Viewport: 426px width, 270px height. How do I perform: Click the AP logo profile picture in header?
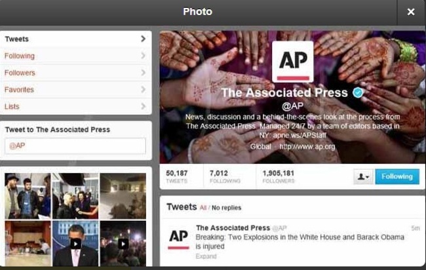pos(292,62)
